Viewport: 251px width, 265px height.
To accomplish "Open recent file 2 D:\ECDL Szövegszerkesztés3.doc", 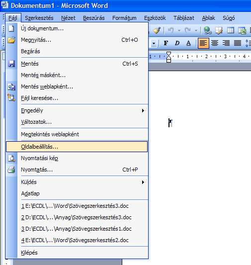I will pos(77,217).
